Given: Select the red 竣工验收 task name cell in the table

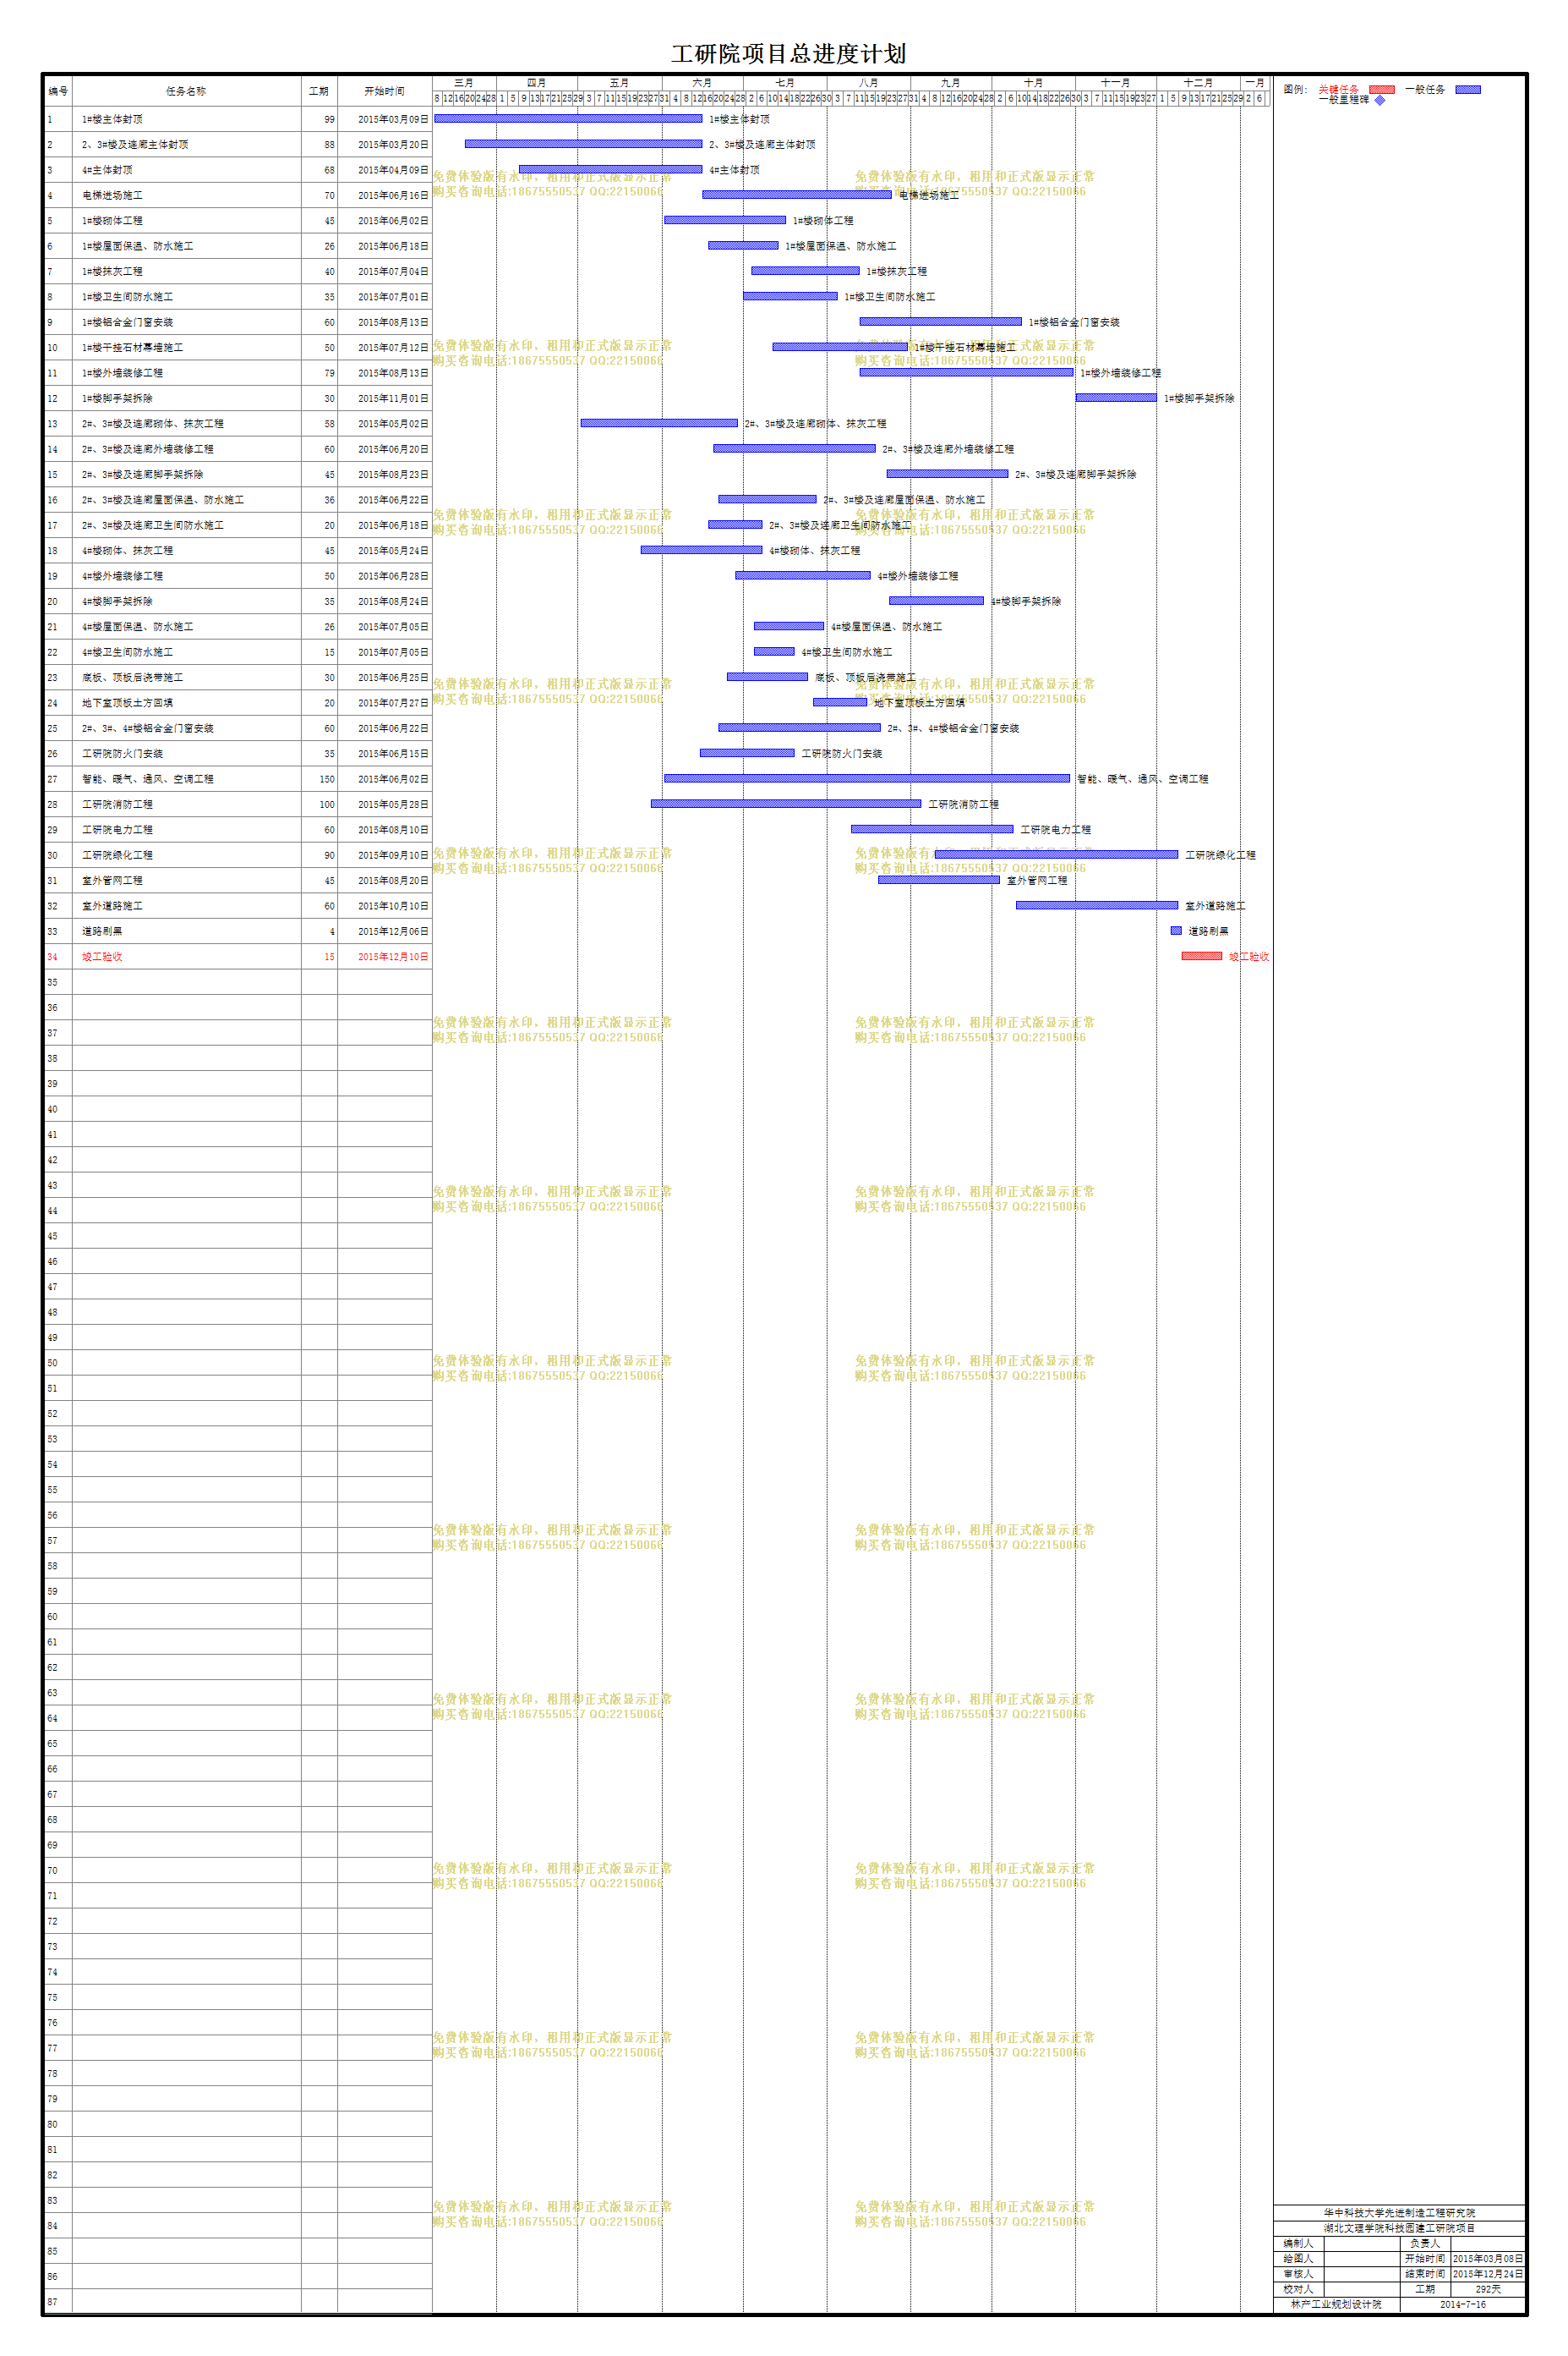Looking at the screenshot, I should coord(186,957).
